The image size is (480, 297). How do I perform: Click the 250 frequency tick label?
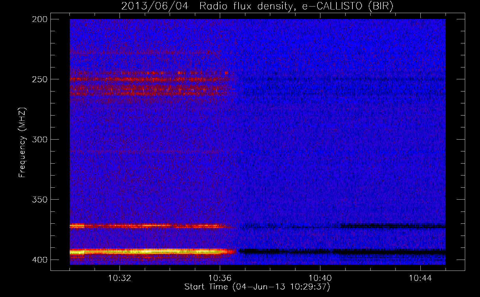(x=39, y=79)
